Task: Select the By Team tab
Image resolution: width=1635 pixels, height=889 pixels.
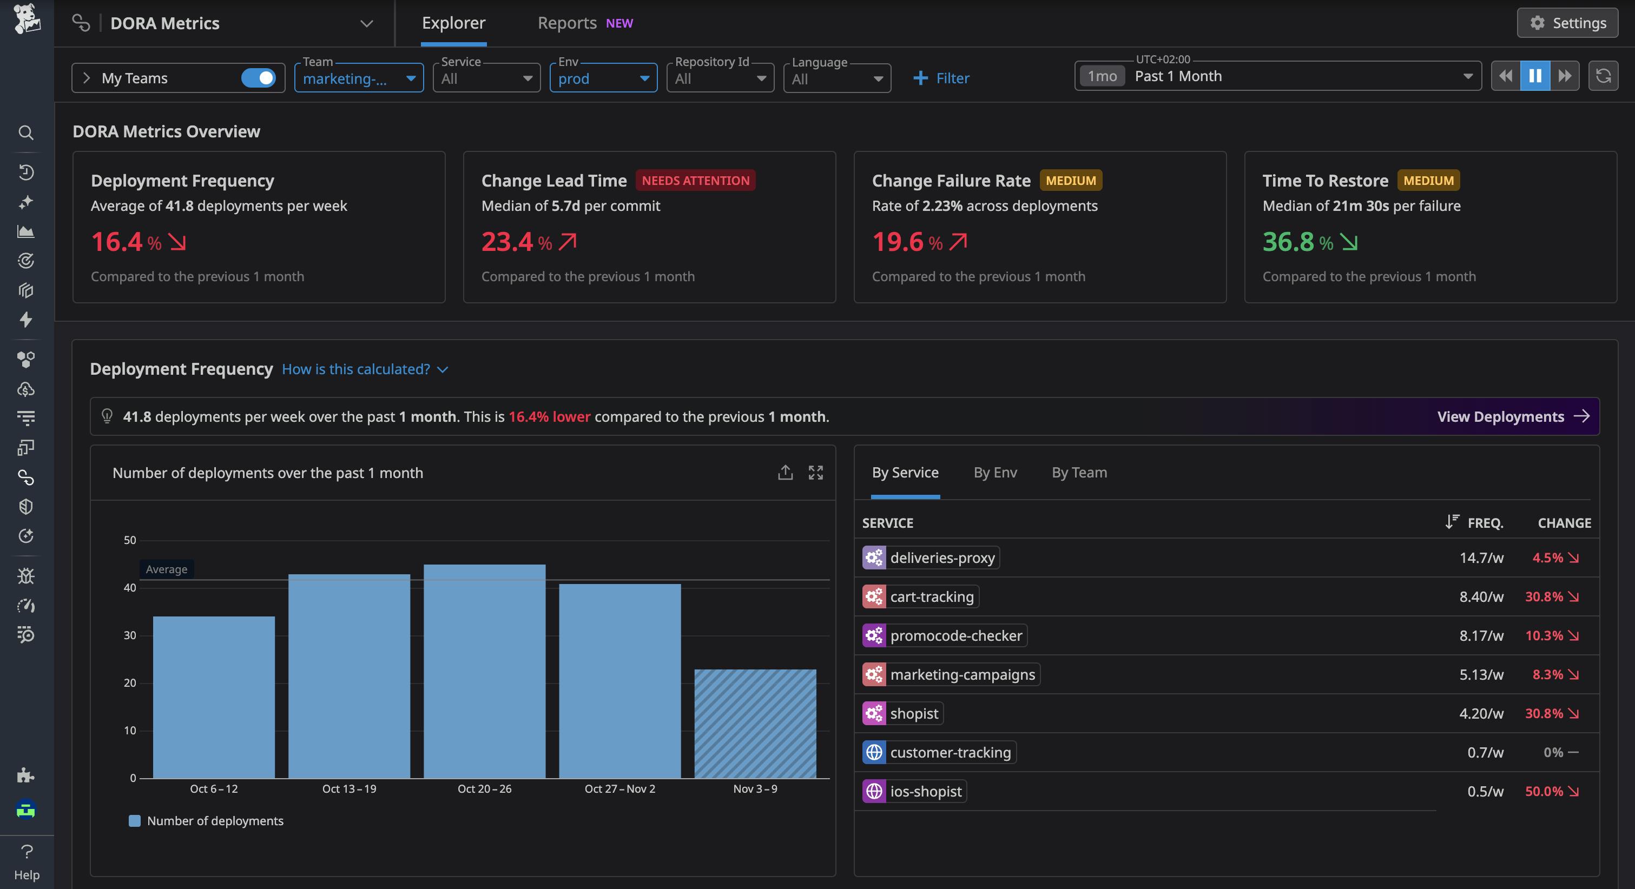Action: coord(1078,472)
